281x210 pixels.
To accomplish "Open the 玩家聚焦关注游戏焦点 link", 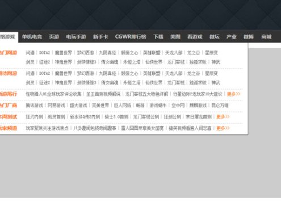I will coord(47,128).
